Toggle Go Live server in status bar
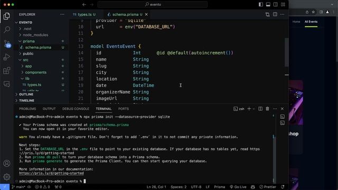This screenshot has width=338, height=190. click(238, 187)
